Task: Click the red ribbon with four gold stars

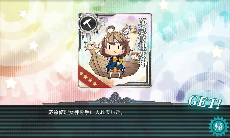Action: pos(92,77)
